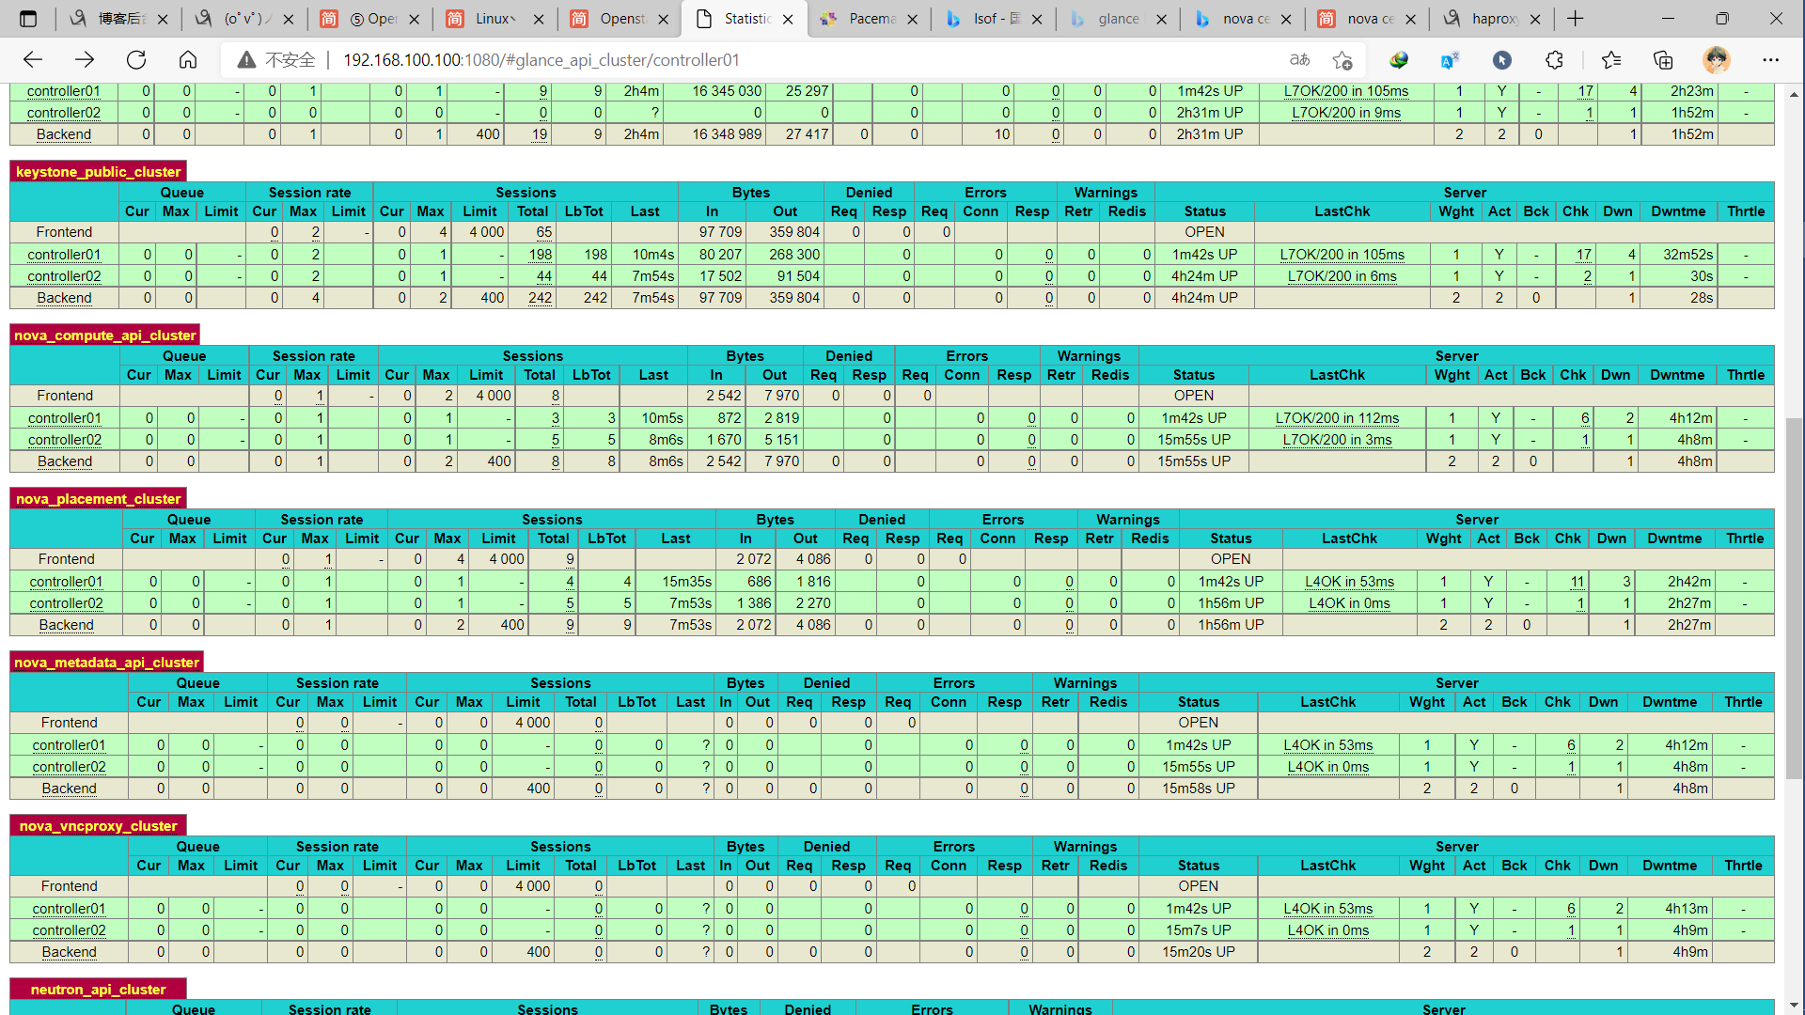Open the Collections icon
The image size is (1805, 1015).
(1663, 60)
